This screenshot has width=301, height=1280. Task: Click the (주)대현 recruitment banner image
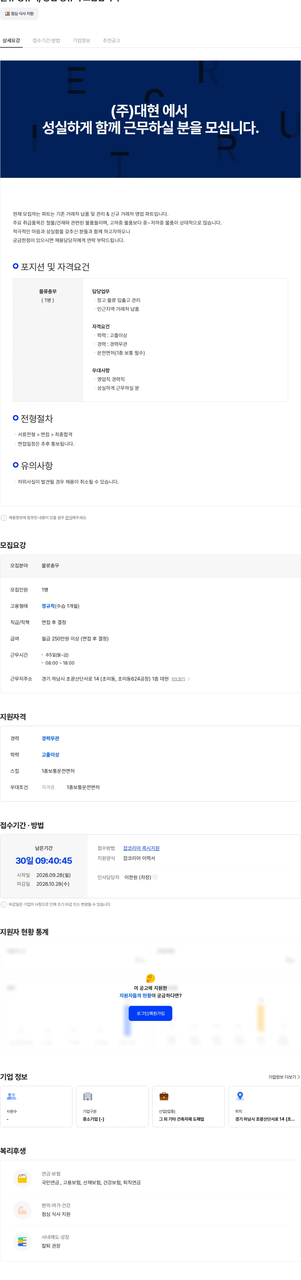(x=150, y=119)
